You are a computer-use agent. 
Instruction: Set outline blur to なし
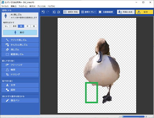coord(6,26)
